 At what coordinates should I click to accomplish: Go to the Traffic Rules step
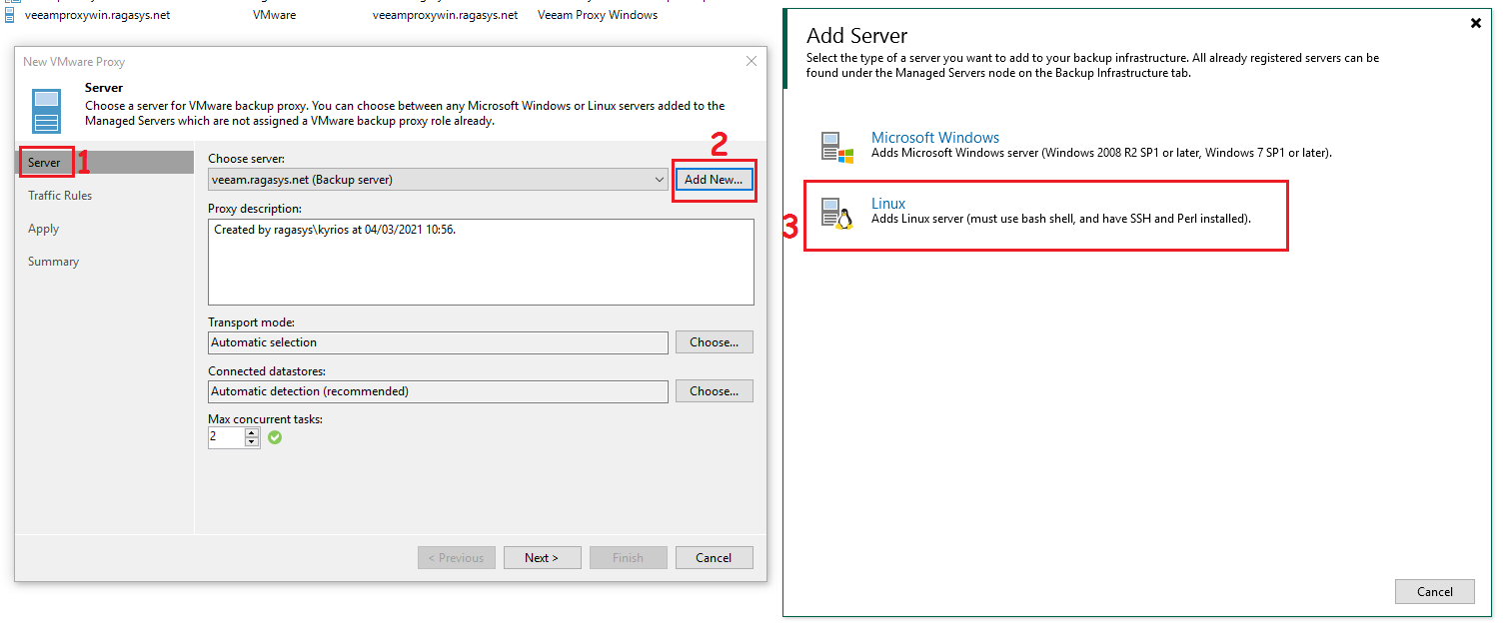(x=60, y=196)
